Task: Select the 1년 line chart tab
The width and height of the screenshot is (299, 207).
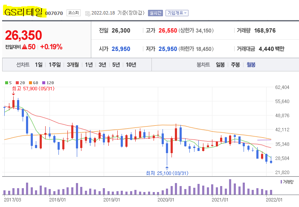Action: 89,65
